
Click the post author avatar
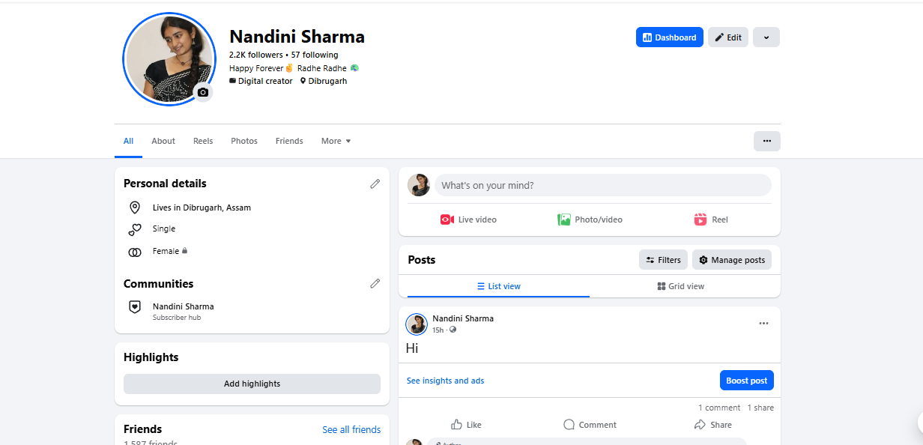(417, 324)
